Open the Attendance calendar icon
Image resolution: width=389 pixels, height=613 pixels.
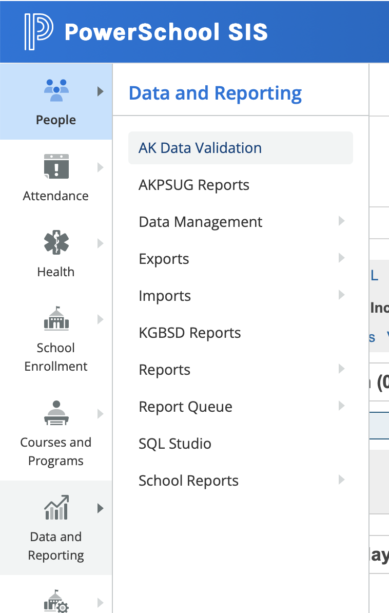pos(56,166)
